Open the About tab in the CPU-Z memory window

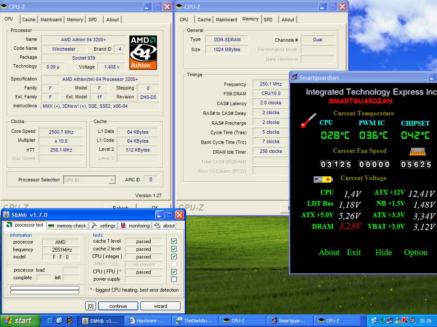pos(288,20)
